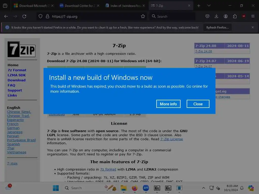Open Zoom from the taskbar

coord(146,188)
